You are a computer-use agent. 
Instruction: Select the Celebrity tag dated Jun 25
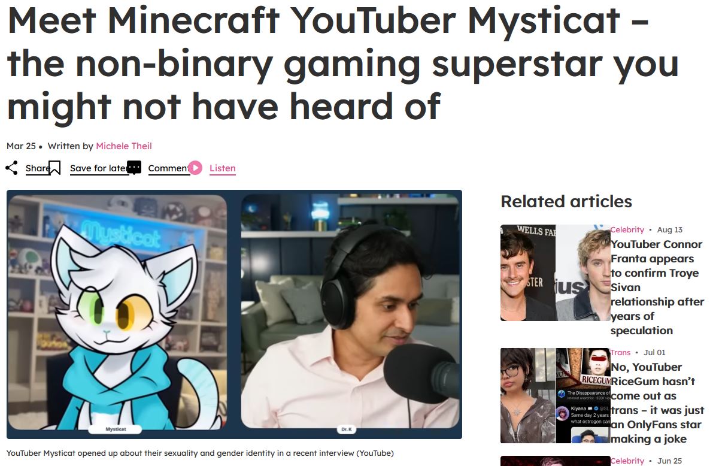point(627,461)
